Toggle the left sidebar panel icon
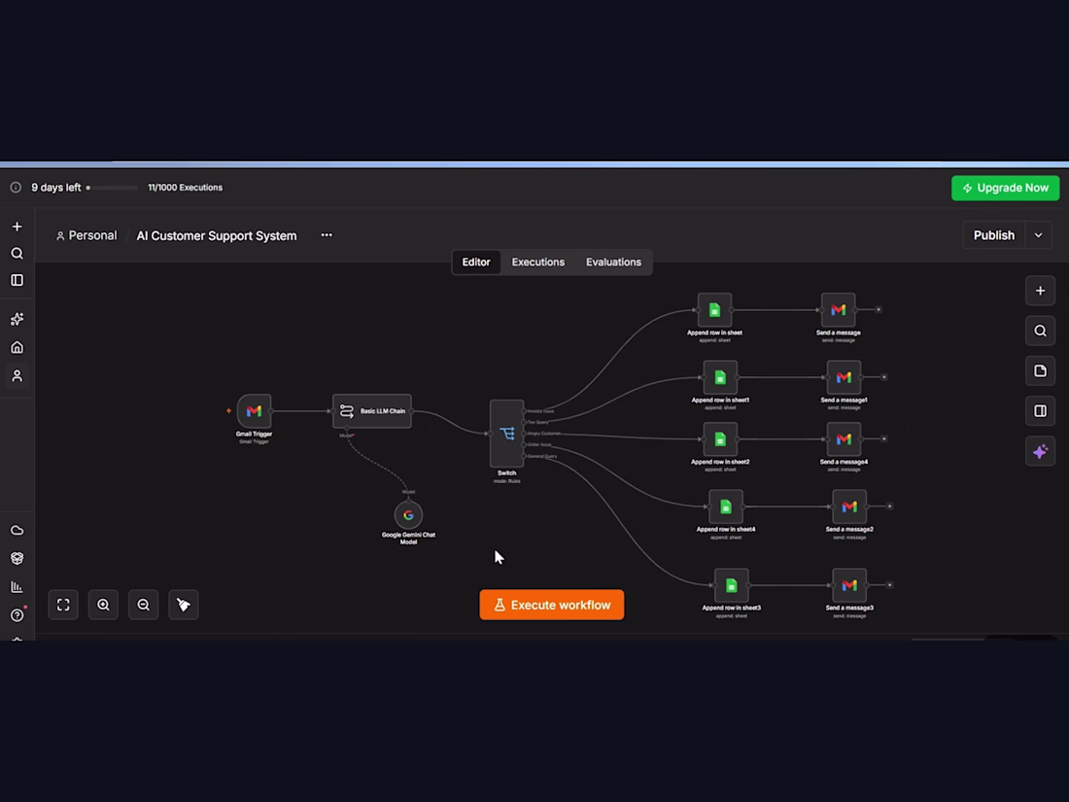This screenshot has height=802, width=1069. [17, 280]
